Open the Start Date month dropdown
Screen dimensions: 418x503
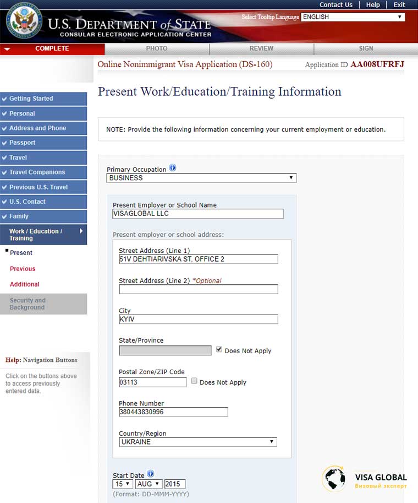[x=148, y=484]
